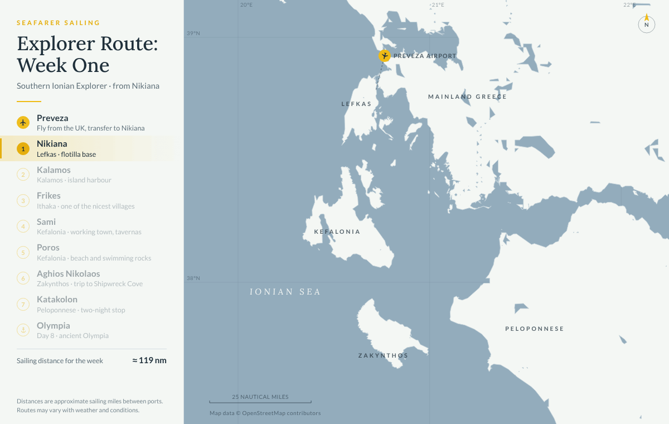Open the Olympia route entry
This screenshot has width=669, height=424.
coord(91,330)
